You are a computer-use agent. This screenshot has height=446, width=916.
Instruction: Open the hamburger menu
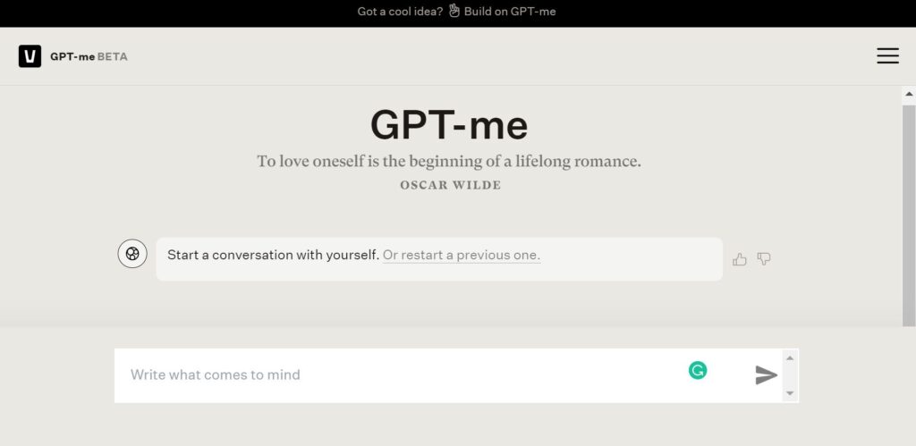(887, 56)
